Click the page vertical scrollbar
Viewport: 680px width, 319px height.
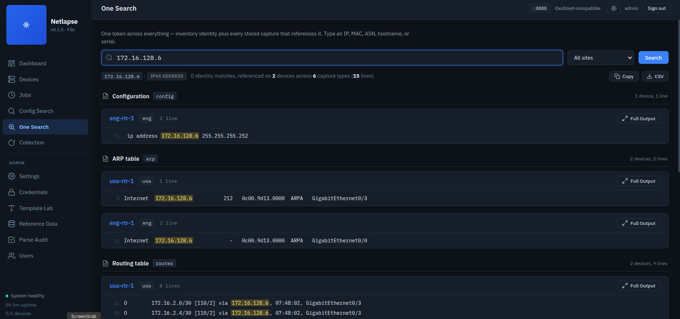[679, 96]
